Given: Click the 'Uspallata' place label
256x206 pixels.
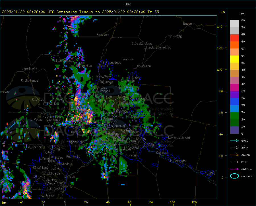Looking at the screenshot, I should [29, 68].
